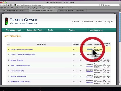121x91 pixels.
Task: Switch to the Edit Comments tab
Action: click(x=14, y=10)
